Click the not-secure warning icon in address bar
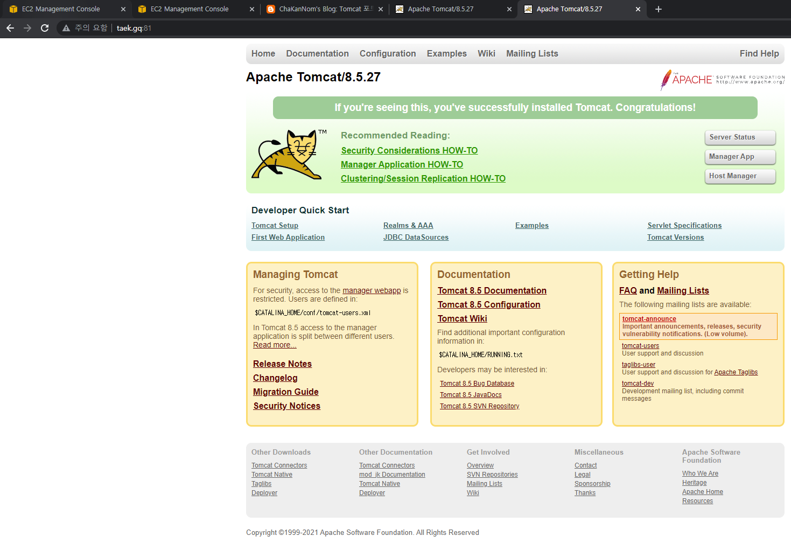791x550 pixels. point(66,28)
